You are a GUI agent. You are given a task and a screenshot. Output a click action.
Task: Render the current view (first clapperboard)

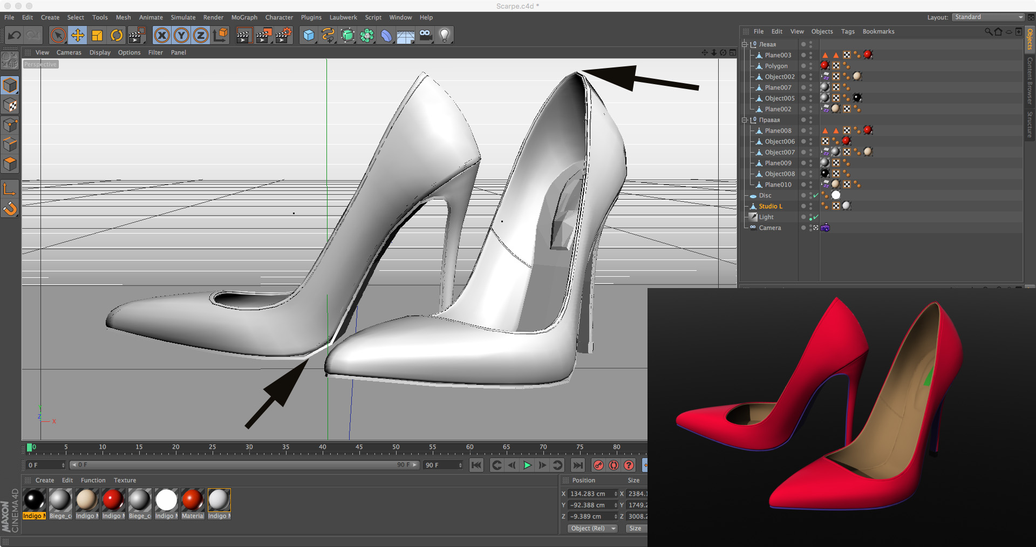[244, 36]
